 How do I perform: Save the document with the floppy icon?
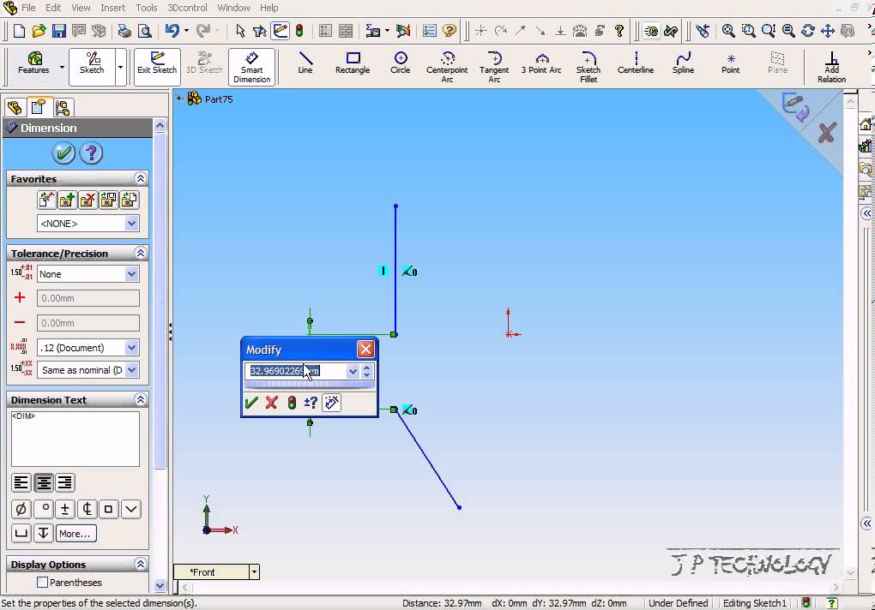59,31
